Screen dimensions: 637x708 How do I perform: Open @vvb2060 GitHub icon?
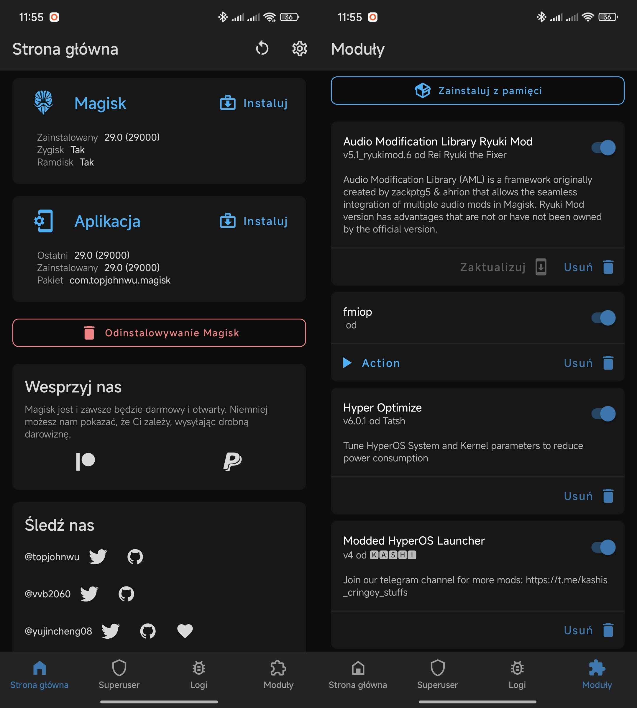(126, 594)
